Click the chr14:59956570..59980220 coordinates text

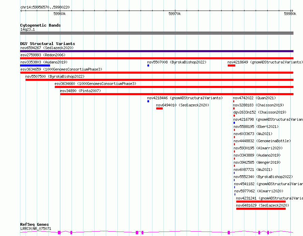[45, 7]
